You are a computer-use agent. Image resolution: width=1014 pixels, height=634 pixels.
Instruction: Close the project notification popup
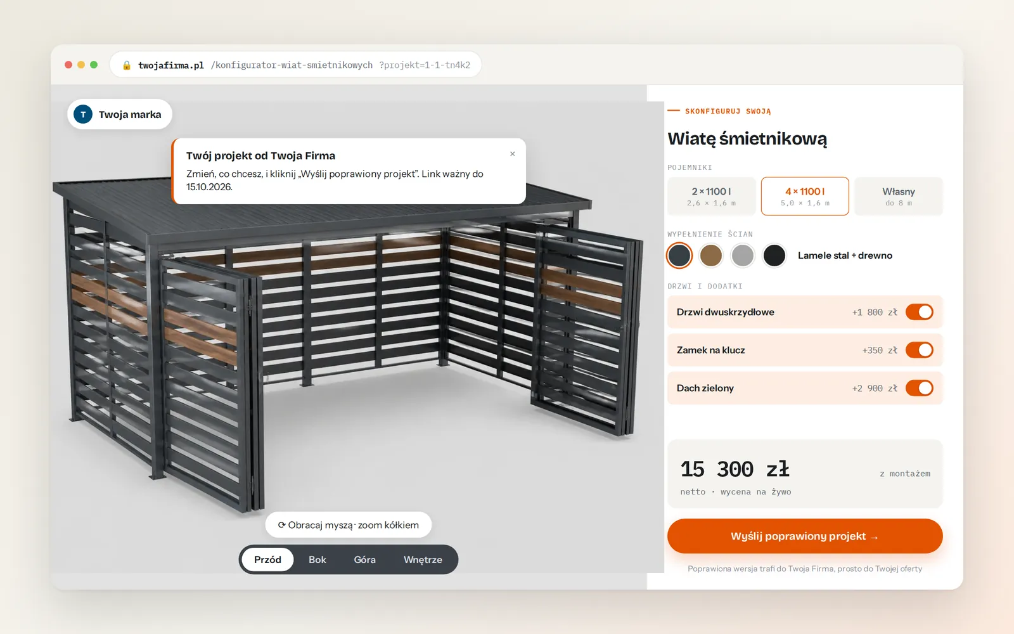coord(513,154)
